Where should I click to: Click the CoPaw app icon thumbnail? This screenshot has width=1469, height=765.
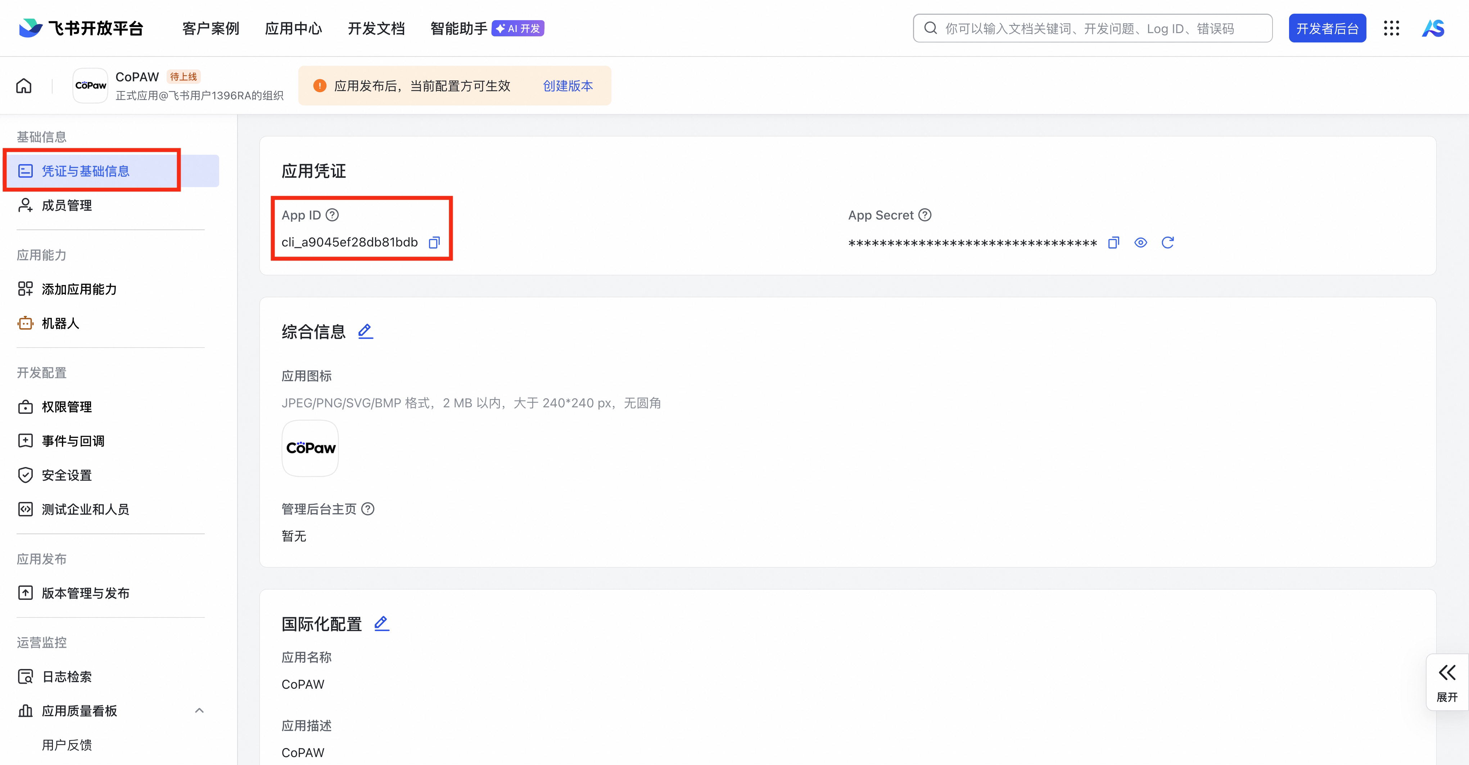pos(310,448)
